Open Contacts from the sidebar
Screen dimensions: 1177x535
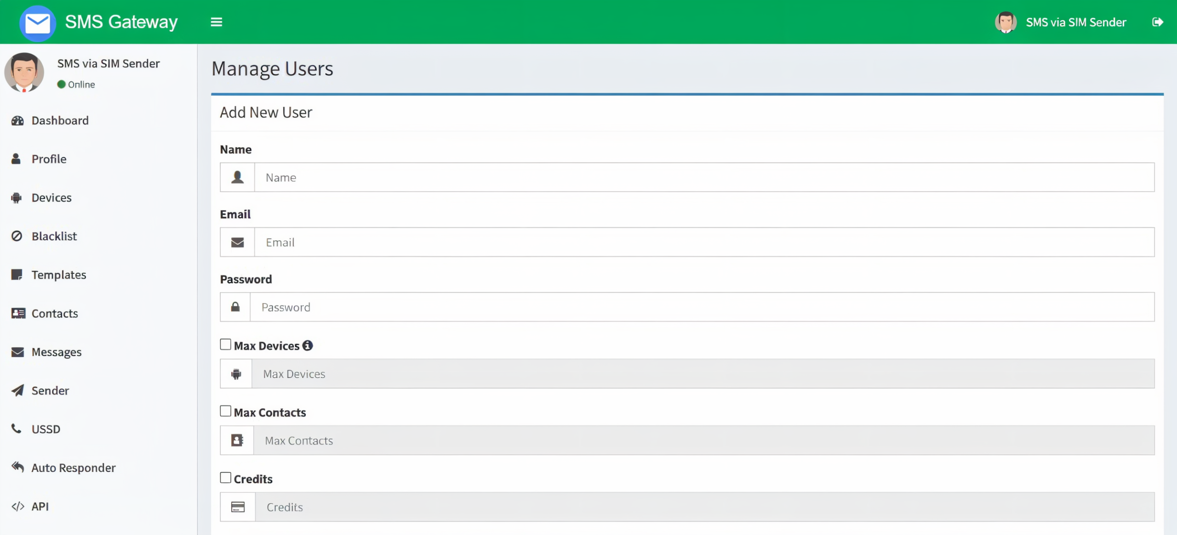pyautogui.click(x=55, y=313)
